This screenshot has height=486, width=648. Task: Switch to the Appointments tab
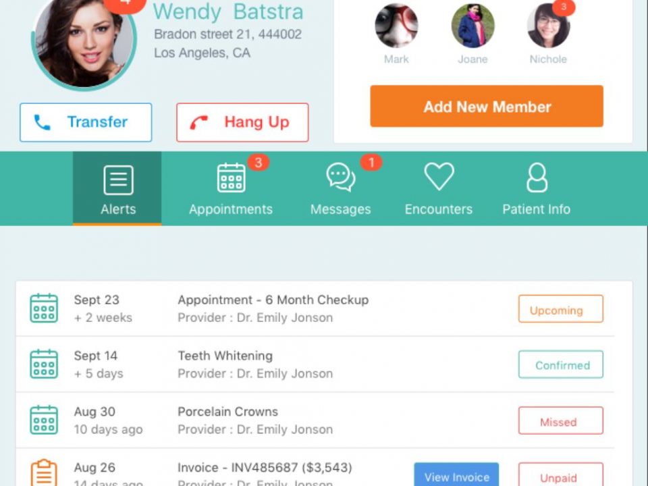[x=231, y=188]
